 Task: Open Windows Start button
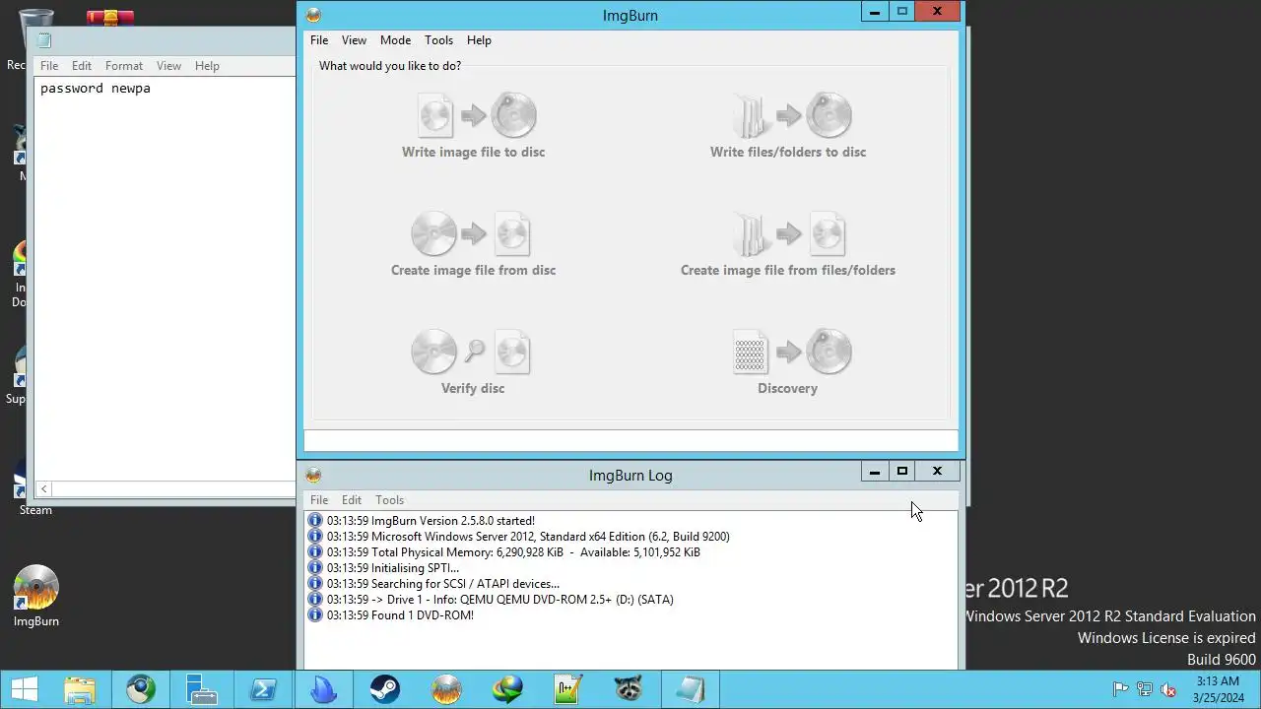pyautogui.click(x=24, y=689)
